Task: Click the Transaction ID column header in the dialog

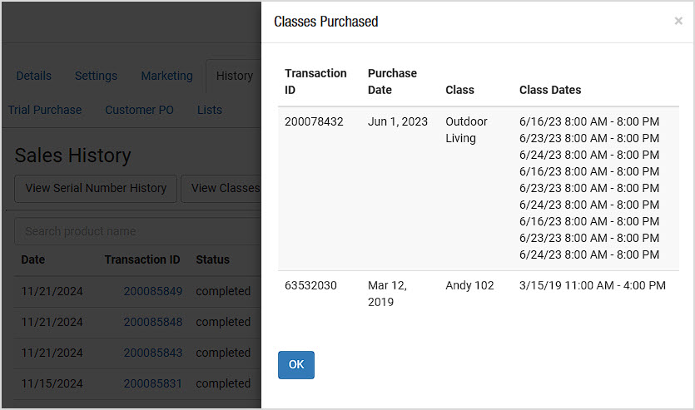Action: (x=315, y=82)
